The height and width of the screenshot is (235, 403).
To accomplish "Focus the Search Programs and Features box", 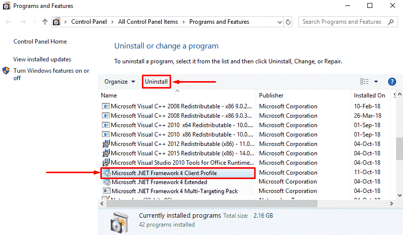I will coord(348,22).
